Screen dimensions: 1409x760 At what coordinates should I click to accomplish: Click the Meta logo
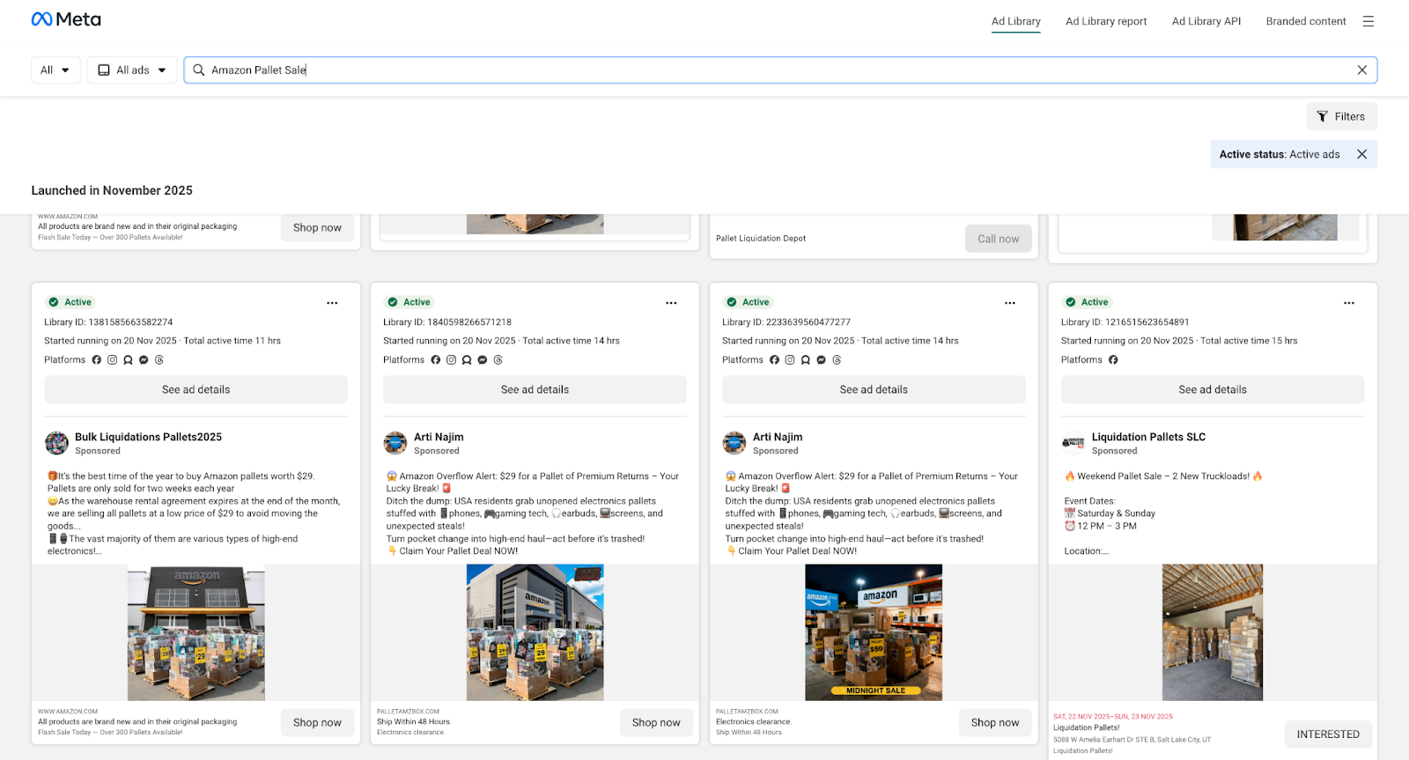(66, 19)
